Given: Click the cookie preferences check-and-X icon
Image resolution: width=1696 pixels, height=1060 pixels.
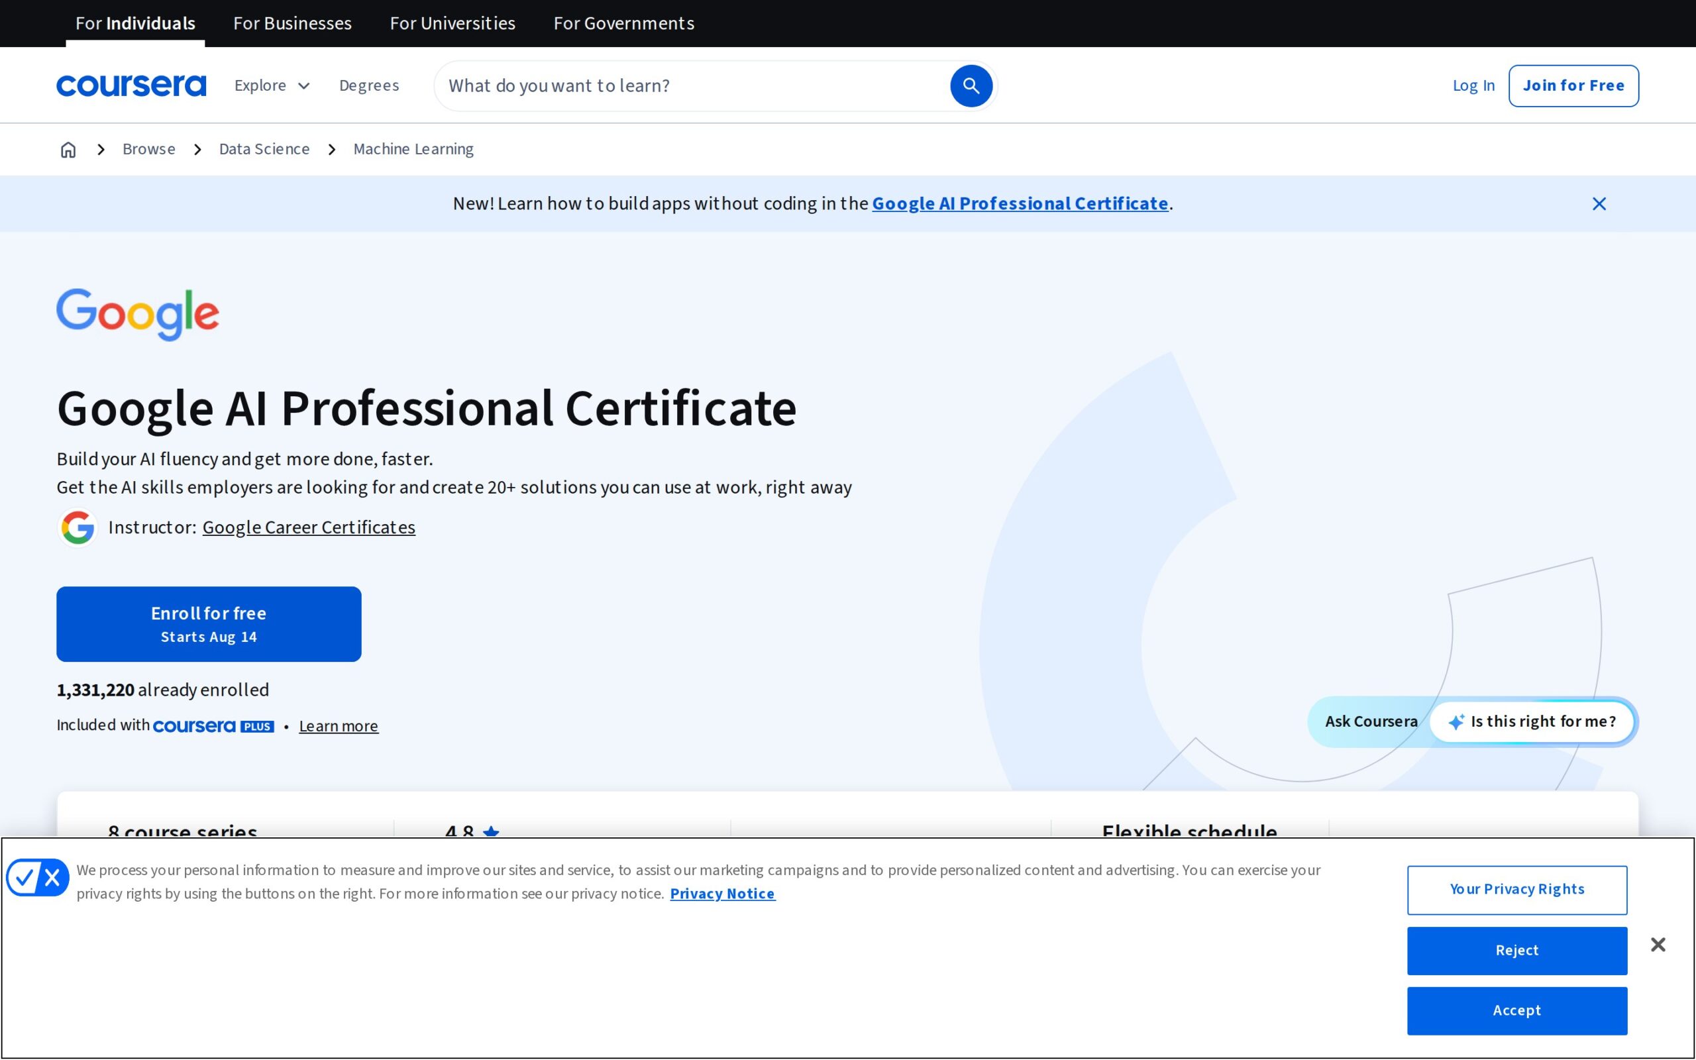Looking at the screenshot, I should [x=38, y=877].
